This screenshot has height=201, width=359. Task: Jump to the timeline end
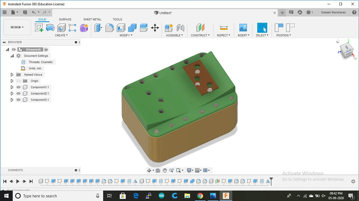tap(31, 181)
